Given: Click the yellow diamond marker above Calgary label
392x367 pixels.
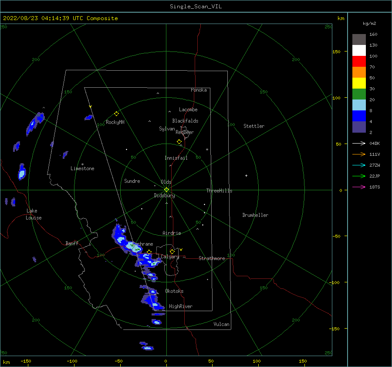Looking at the screenshot, I should 172,251.
